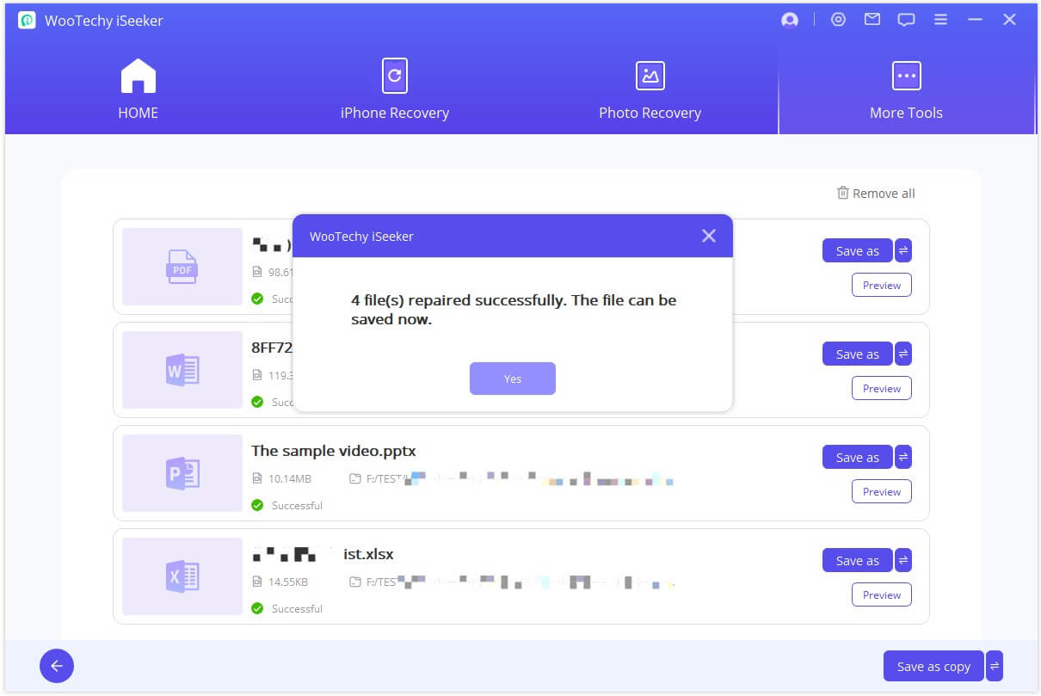Expand save options for The sample video.pptx
1041x696 pixels.
click(903, 457)
